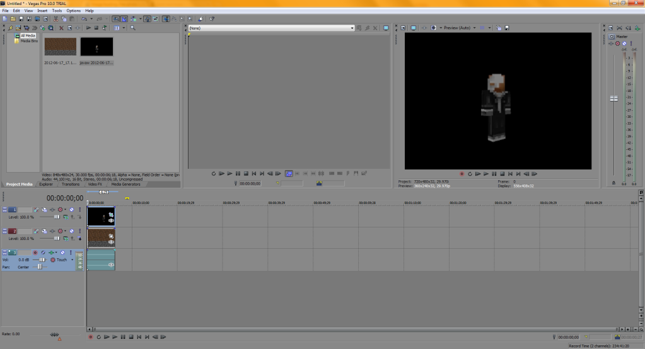Viewport: 645px width, 349px height.
Task: Click the Search media magnifier icon
Action: 133,28
